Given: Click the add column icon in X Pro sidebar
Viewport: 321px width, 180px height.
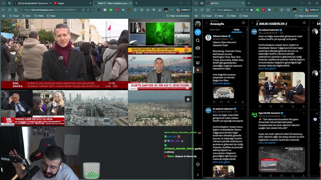Looking at the screenshot, I should [x=198, y=48].
